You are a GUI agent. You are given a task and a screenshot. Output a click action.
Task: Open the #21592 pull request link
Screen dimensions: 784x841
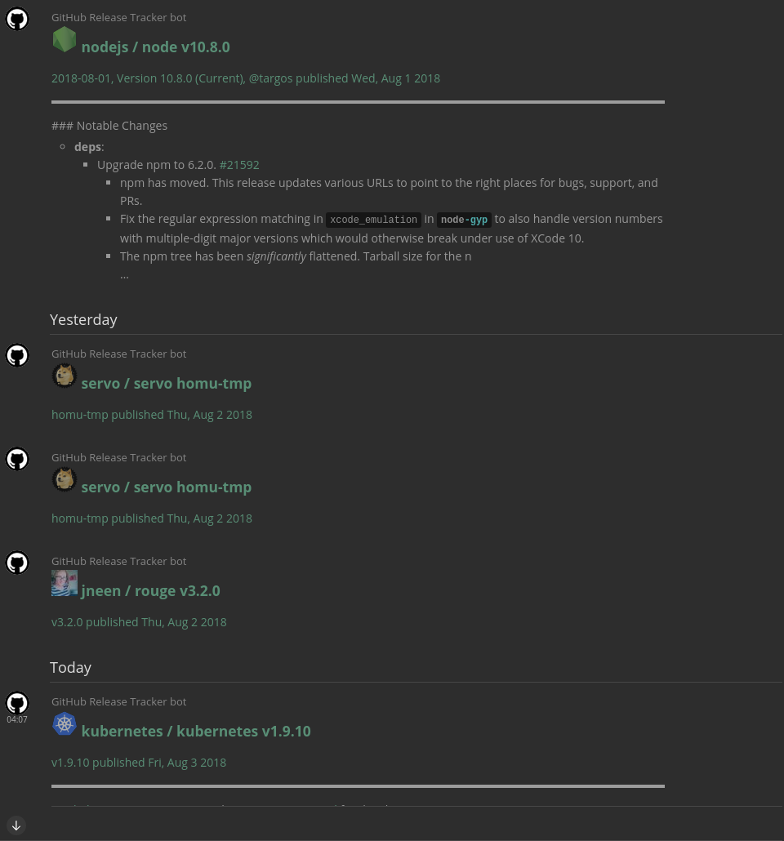point(239,164)
